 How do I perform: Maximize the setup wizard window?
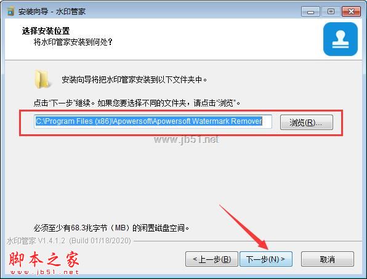point(331,12)
